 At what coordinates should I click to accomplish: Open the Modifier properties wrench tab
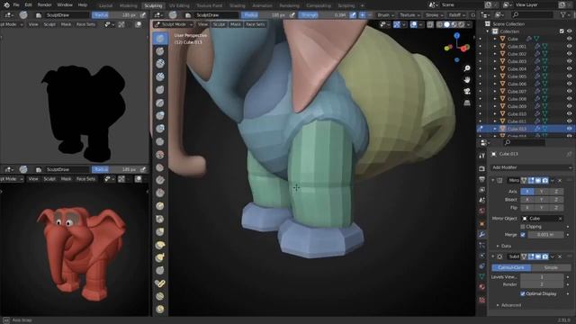click(482, 234)
